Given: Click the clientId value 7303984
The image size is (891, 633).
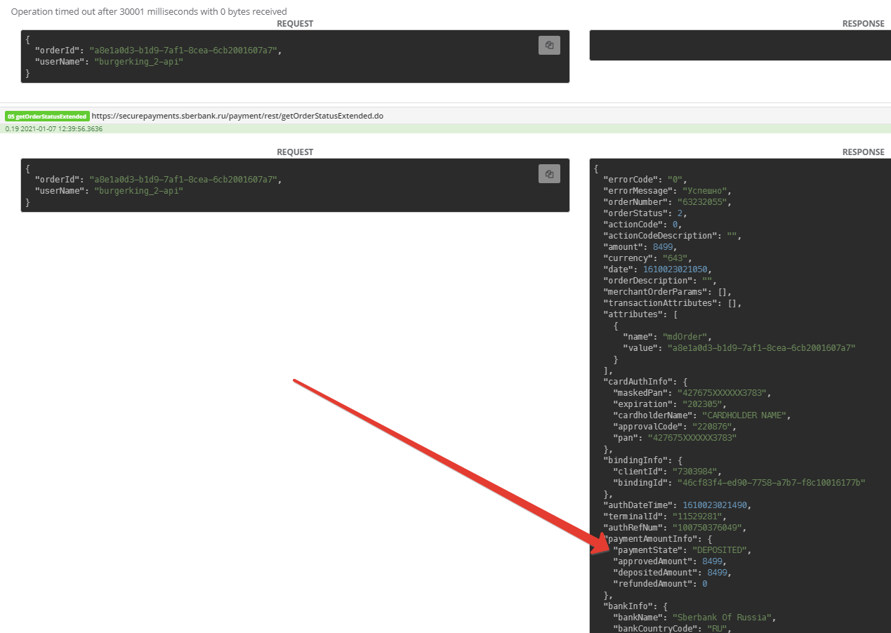Looking at the screenshot, I should point(697,472).
